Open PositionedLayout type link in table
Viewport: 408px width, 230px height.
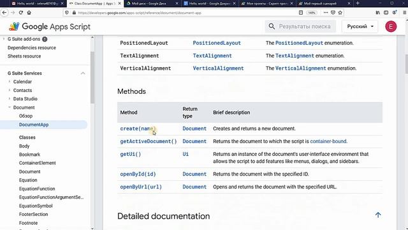(x=217, y=43)
